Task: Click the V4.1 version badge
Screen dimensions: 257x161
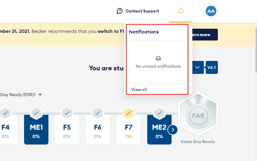Action: point(212,67)
